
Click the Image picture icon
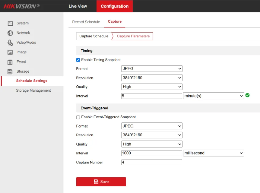click(x=10, y=52)
